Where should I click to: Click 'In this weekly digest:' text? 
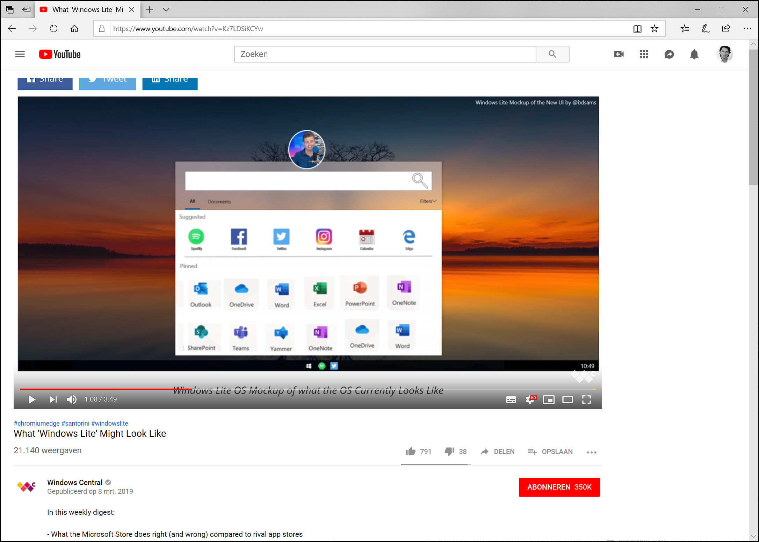click(81, 512)
